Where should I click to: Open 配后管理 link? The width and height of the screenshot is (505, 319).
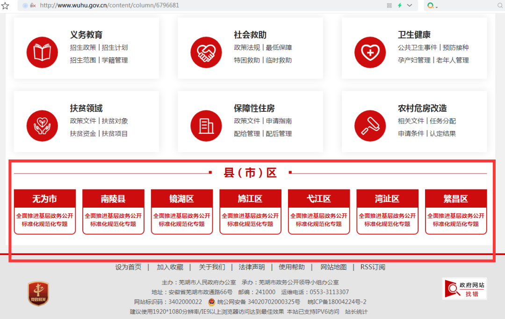(279, 134)
